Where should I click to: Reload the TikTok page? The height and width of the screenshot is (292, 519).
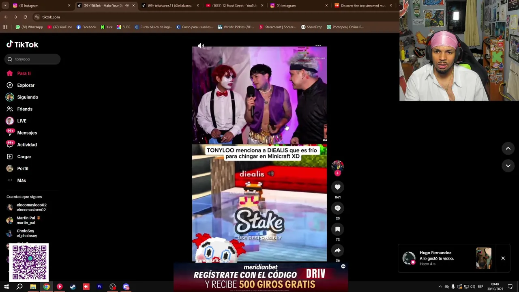[x=25, y=17]
